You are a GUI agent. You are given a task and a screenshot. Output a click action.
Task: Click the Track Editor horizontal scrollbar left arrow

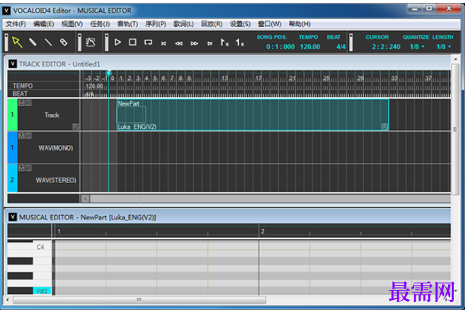[86, 199]
